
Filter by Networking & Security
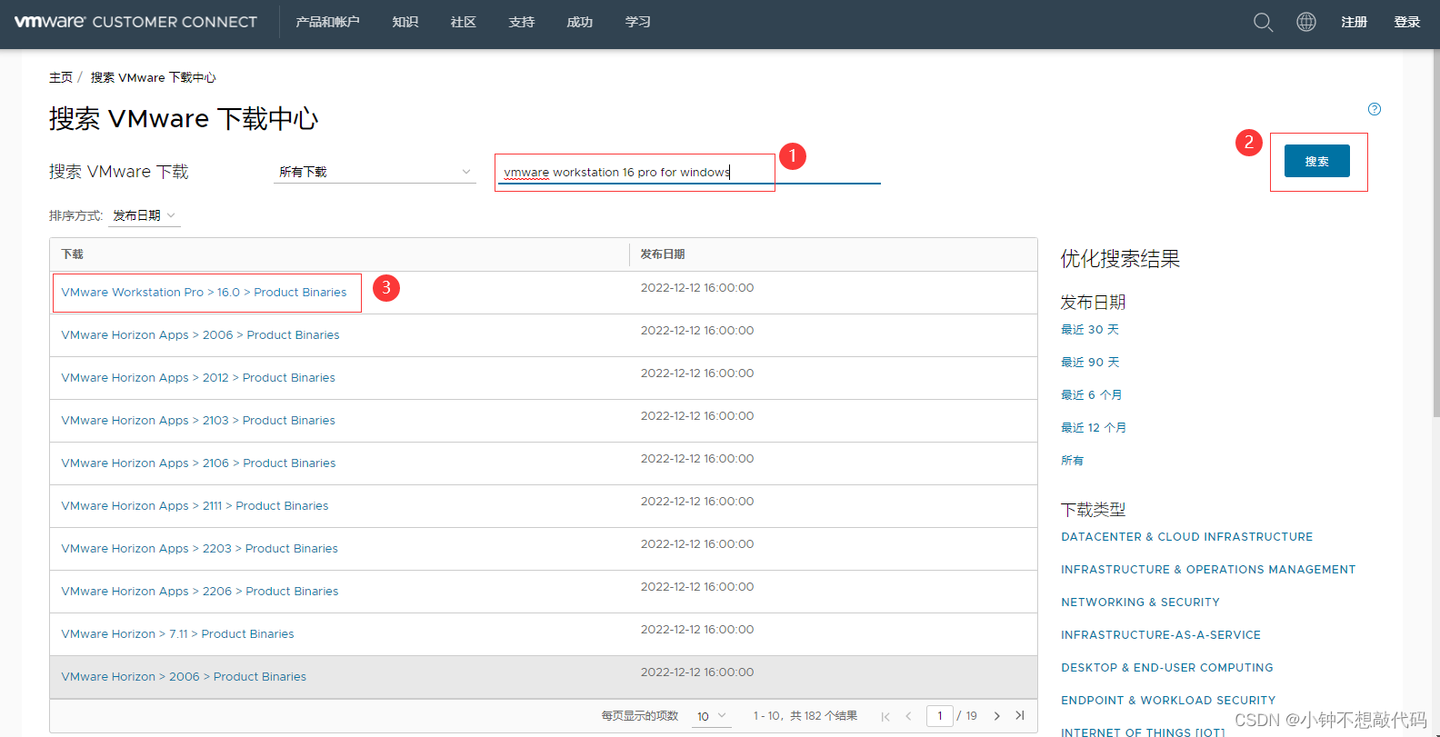click(1140, 603)
